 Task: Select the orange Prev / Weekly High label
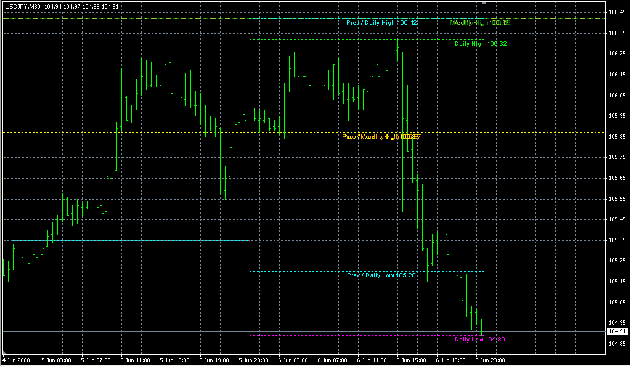(x=381, y=136)
